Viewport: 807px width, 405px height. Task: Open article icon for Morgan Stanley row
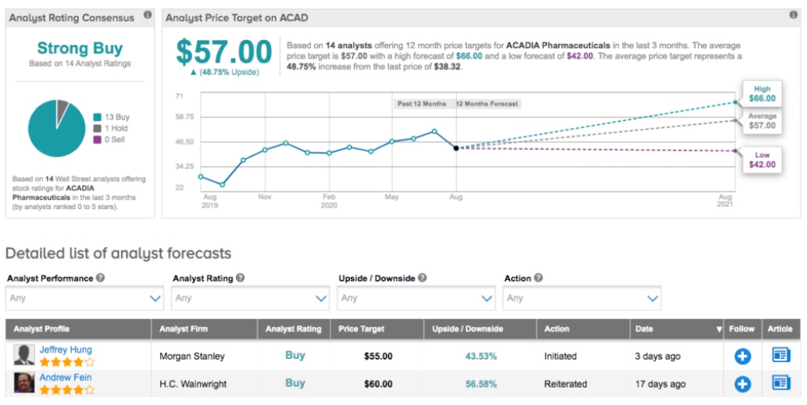[x=780, y=356]
